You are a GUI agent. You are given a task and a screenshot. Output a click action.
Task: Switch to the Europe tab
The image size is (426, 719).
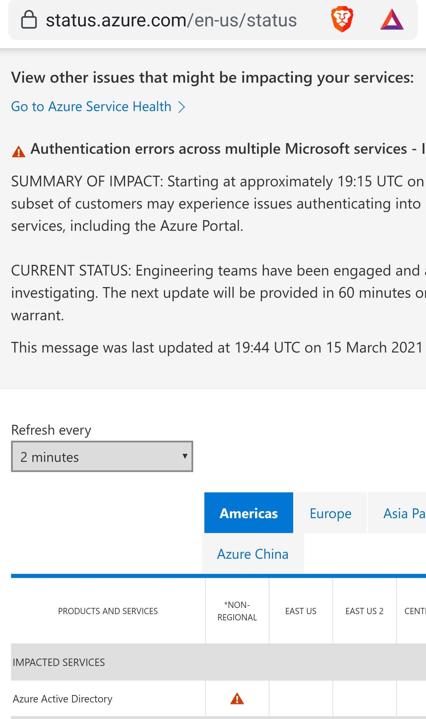coord(331,513)
